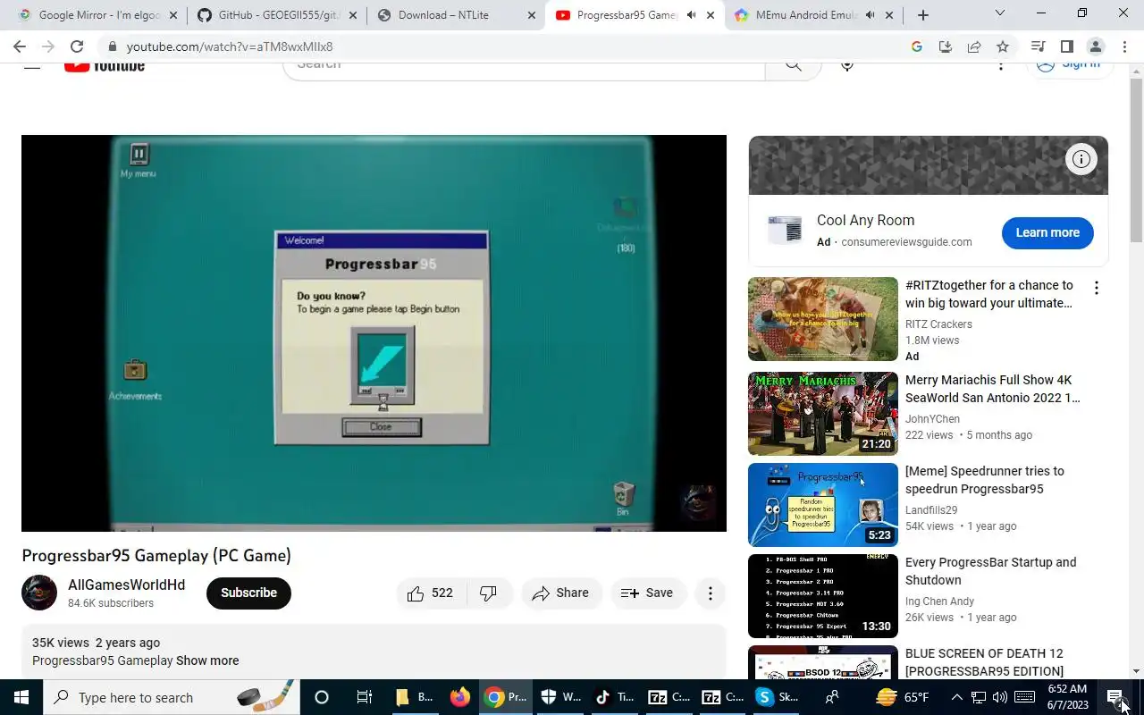This screenshot has height=715, width=1144.
Task: Open the Chrome profile avatar
Action: coord(1095,46)
